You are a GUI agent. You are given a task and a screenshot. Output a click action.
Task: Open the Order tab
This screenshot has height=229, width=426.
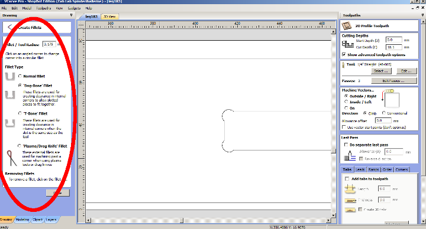387,169
